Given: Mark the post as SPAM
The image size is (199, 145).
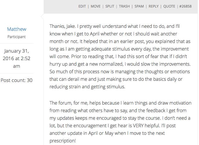Looking at the screenshot, I should click(x=139, y=6).
